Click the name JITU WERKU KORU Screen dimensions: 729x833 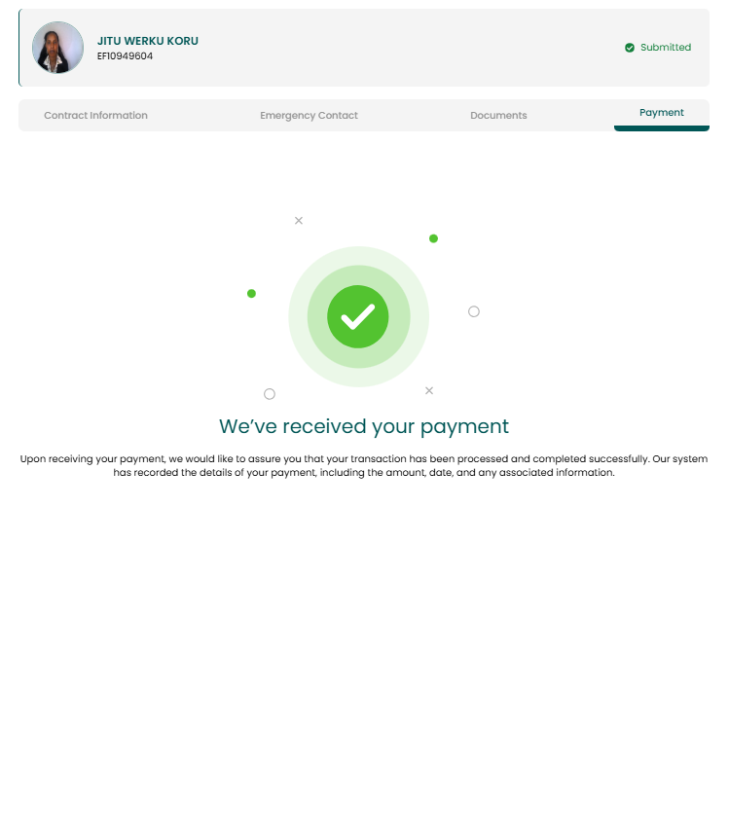148,41
